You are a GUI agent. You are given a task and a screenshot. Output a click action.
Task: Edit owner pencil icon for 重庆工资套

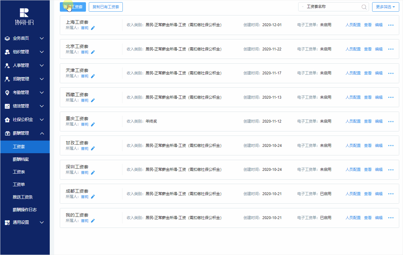93,124
